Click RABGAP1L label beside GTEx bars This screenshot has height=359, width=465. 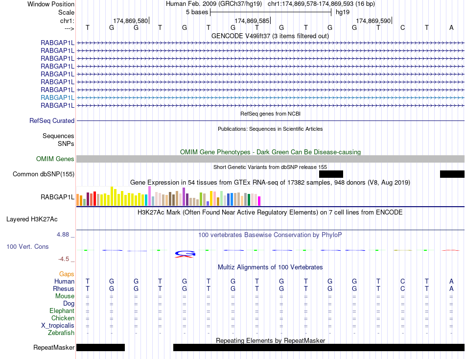[x=58, y=197]
